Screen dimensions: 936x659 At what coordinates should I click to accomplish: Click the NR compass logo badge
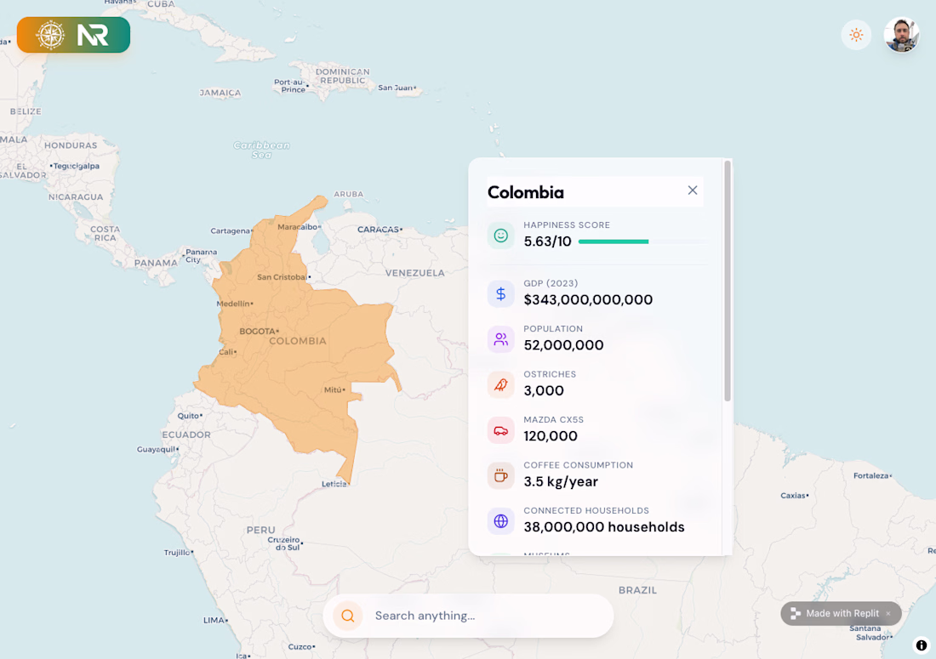click(x=73, y=35)
